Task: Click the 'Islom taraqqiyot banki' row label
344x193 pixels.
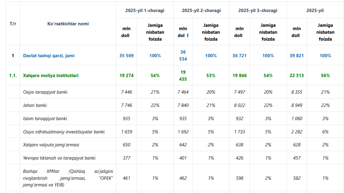Action: tap(45, 118)
